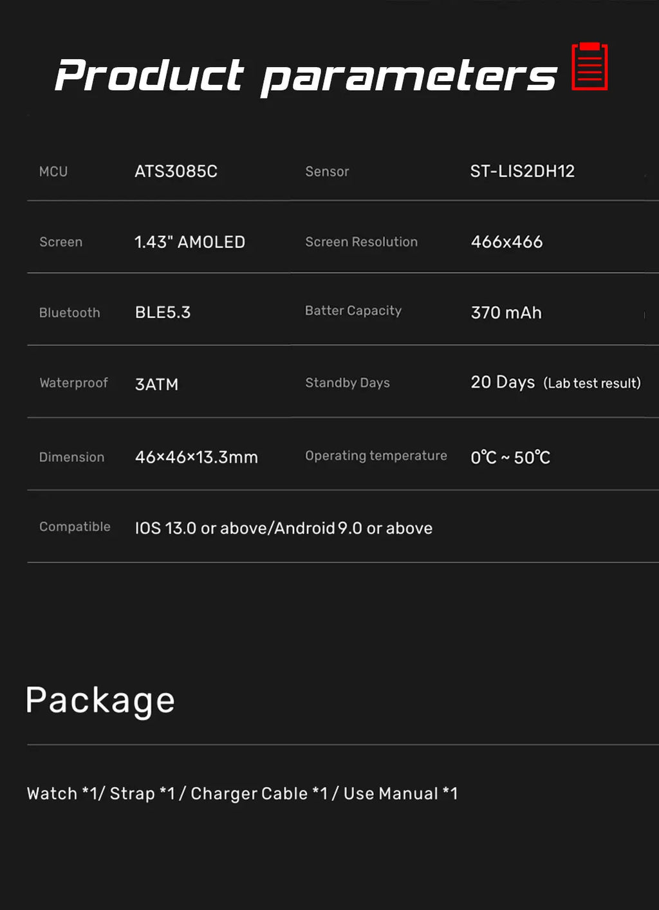The image size is (659, 910).
Task: Click the red clipboard list icon
Action: 589,67
